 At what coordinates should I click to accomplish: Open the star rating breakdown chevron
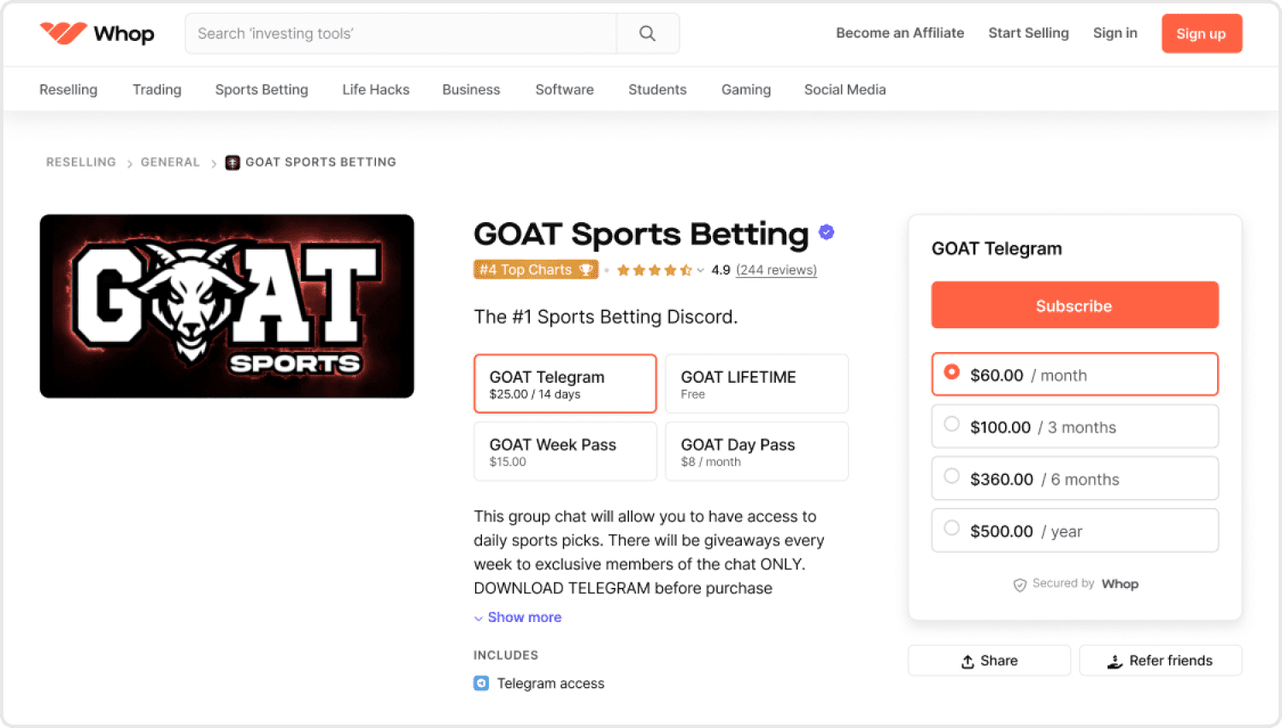click(x=700, y=270)
